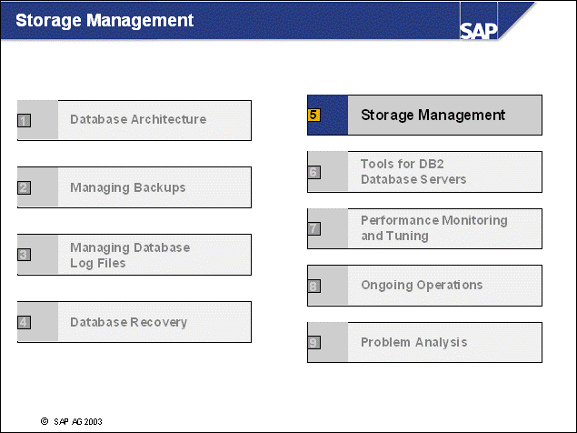
Task: Click the SAP logo
Action: pyautogui.click(x=478, y=31)
